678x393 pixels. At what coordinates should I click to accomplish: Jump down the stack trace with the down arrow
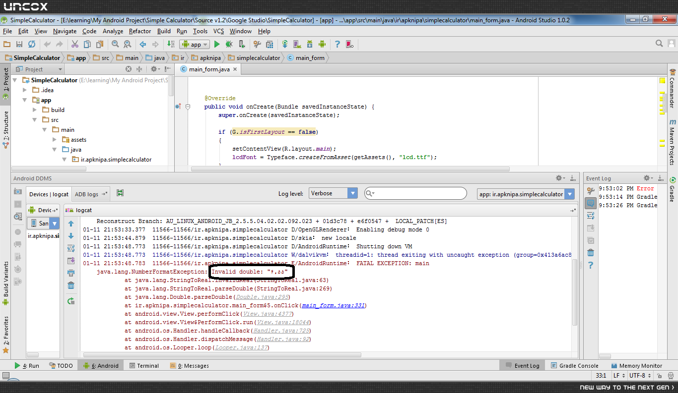tap(71, 236)
